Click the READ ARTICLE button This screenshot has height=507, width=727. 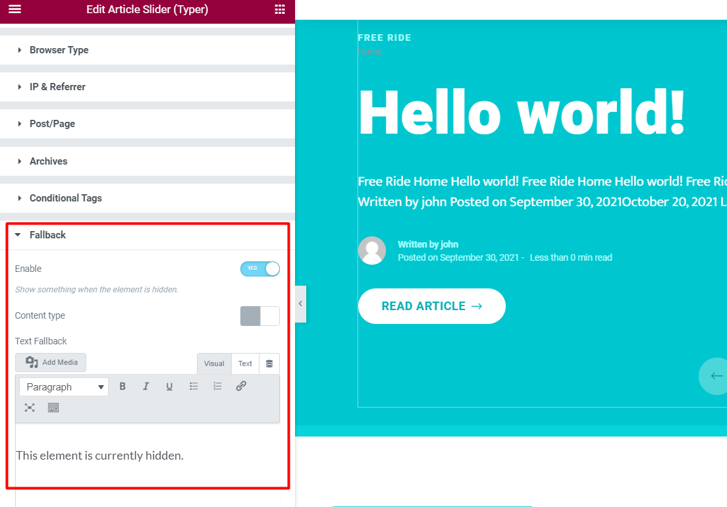tap(432, 306)
